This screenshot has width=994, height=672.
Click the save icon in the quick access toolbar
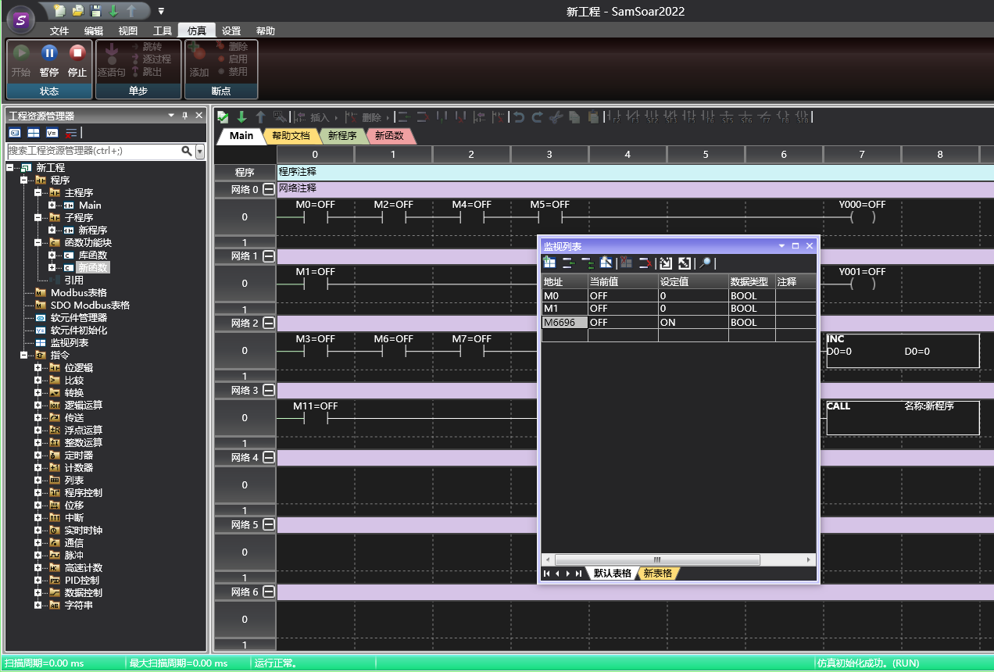click(95, 11)
